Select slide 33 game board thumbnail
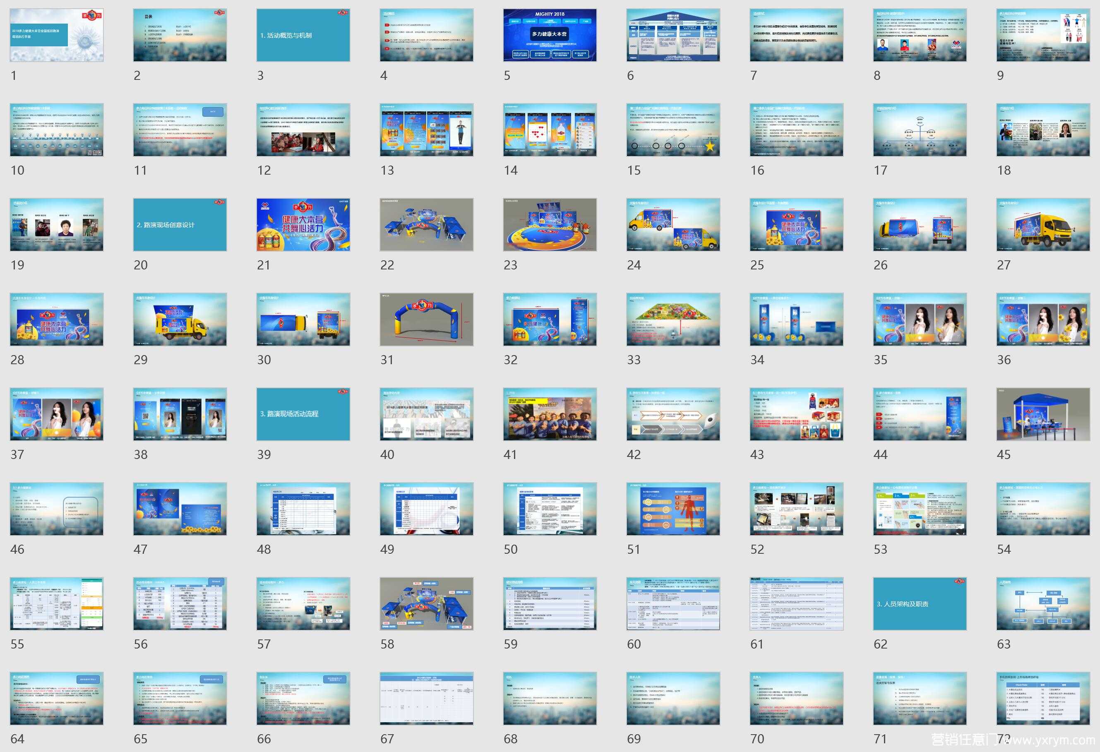Viewport: 1100px width, 752px height. (673, 320)
